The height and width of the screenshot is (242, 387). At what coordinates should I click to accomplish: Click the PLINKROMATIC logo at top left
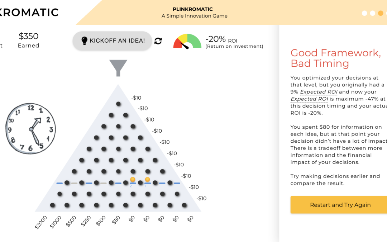click(x=29, y=12)
